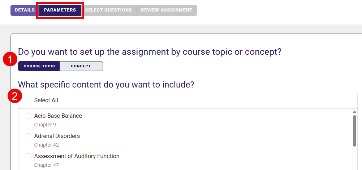Click the 'Select All' text label
Screen dimensions: 362x170
46,100
